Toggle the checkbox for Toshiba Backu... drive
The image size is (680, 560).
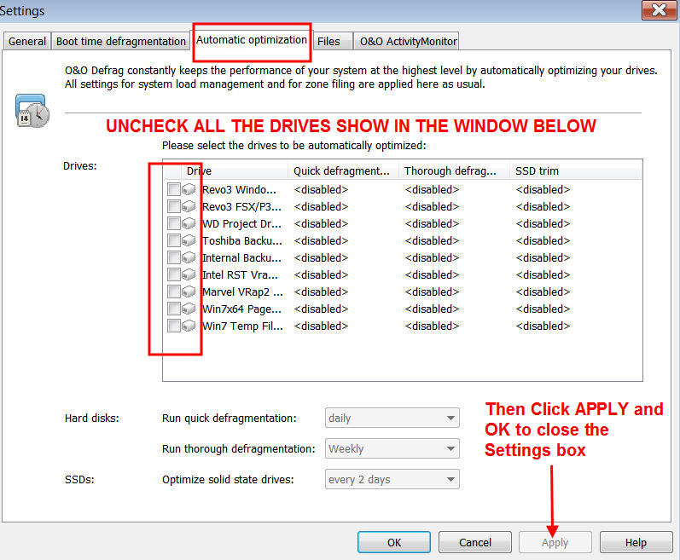[174, 240]
